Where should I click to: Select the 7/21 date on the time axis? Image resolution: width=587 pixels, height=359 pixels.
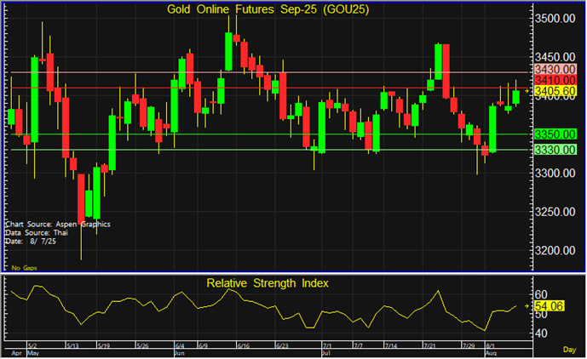pyautogui.click(x=431, y=345)
